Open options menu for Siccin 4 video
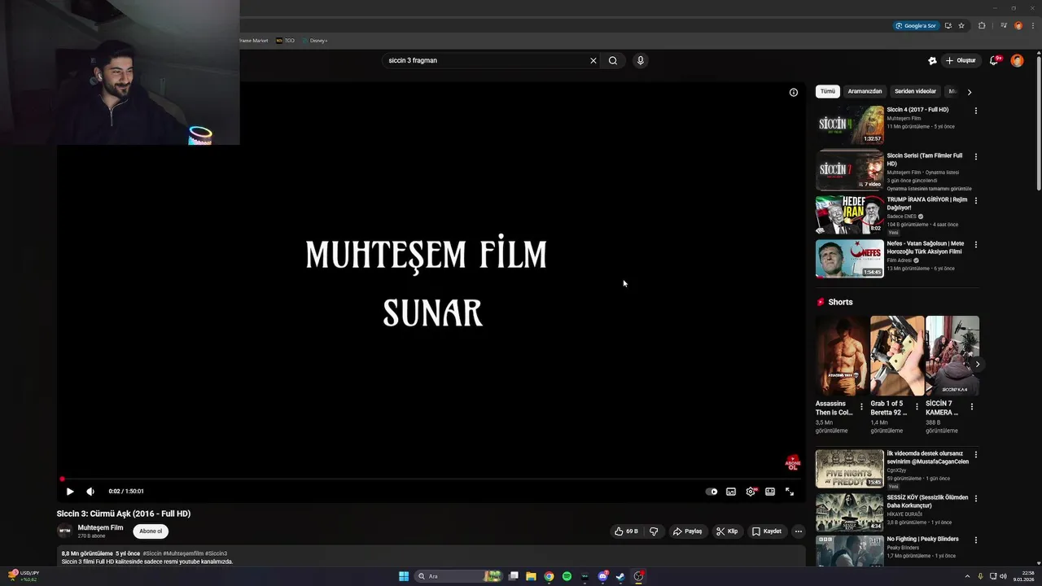 976,111
